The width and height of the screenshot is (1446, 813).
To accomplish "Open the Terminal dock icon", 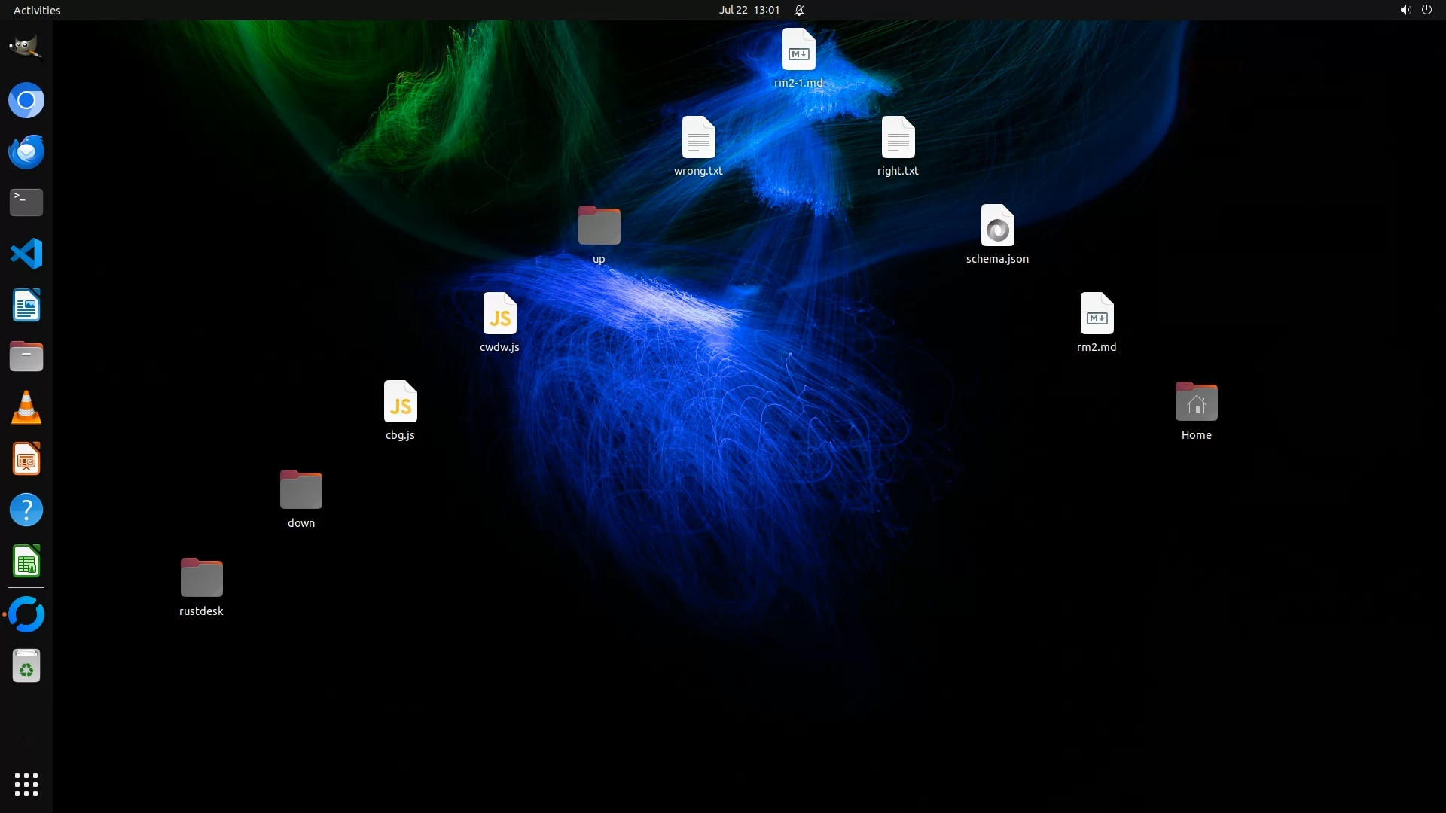I will (26, 202).
